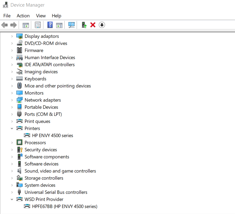Select the Ports (COM & LPT) label
Screen dimensions: 235x214
click(43, 114)
